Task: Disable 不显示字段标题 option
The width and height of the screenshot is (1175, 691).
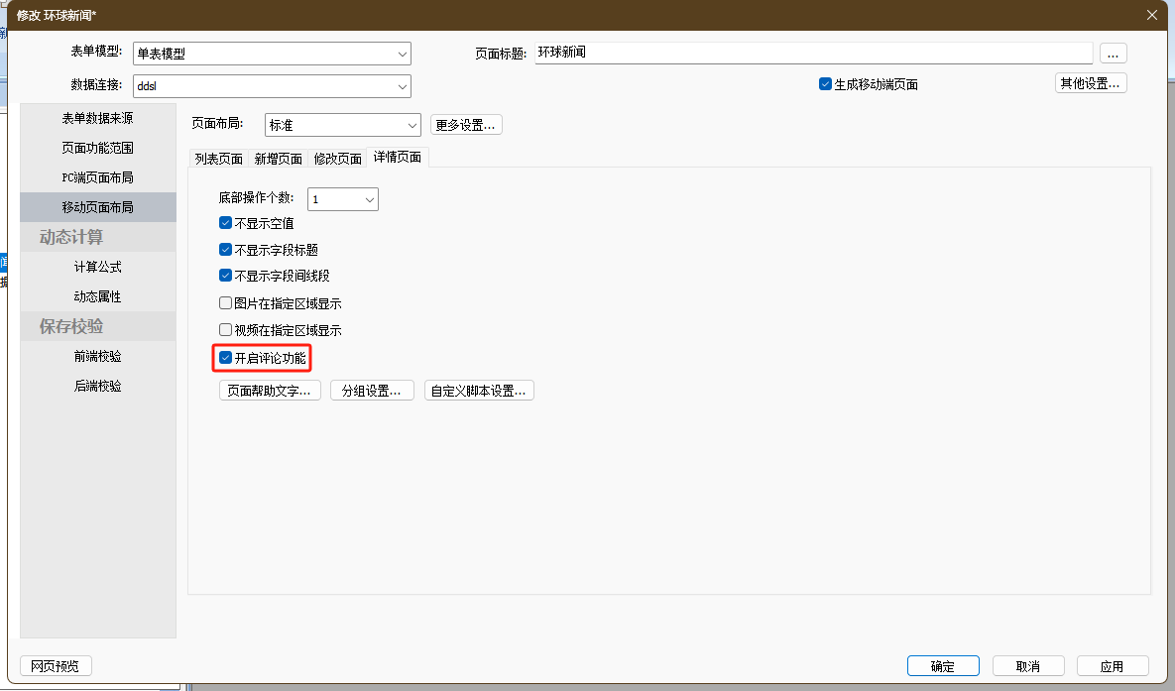Action: [x=225, y=251]
